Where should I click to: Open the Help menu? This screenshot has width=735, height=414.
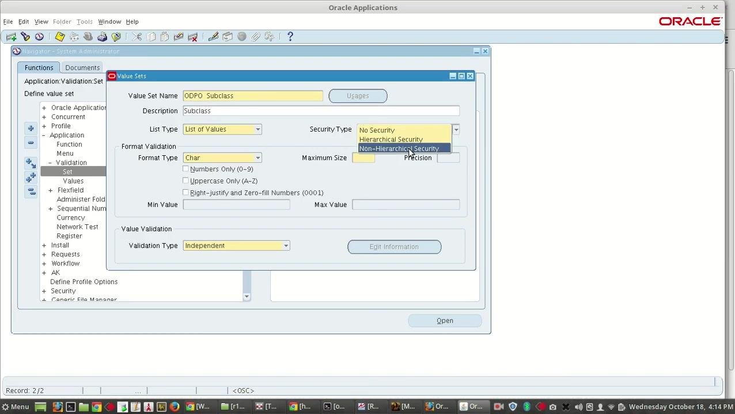point(132,22)
